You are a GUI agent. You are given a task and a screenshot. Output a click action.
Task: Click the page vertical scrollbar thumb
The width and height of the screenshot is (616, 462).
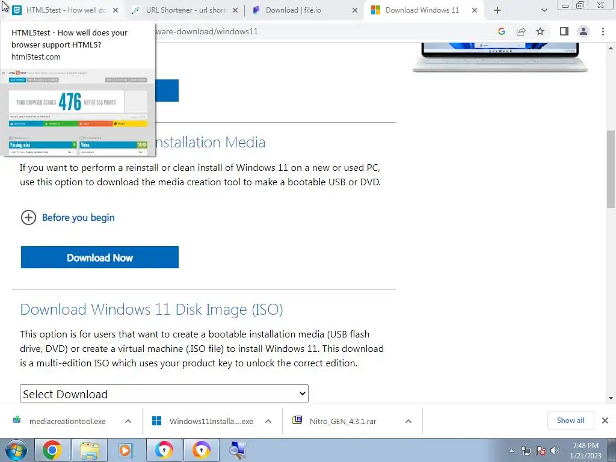[x=611, y=169]
